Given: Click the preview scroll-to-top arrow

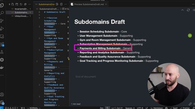Looking at the screenshot, I should tap(182, 10).
